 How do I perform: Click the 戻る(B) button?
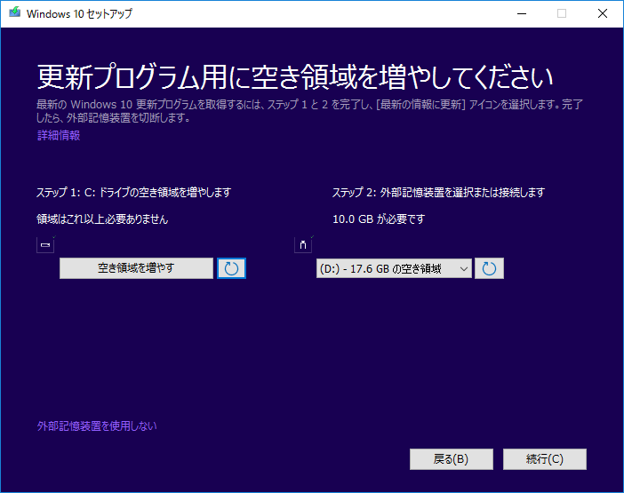pyautogui.click(x=452, y=459)
